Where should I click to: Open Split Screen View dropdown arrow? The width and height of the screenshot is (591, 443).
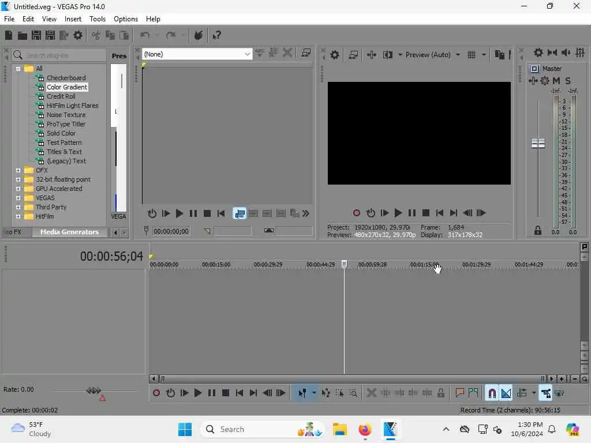(400, 55)
